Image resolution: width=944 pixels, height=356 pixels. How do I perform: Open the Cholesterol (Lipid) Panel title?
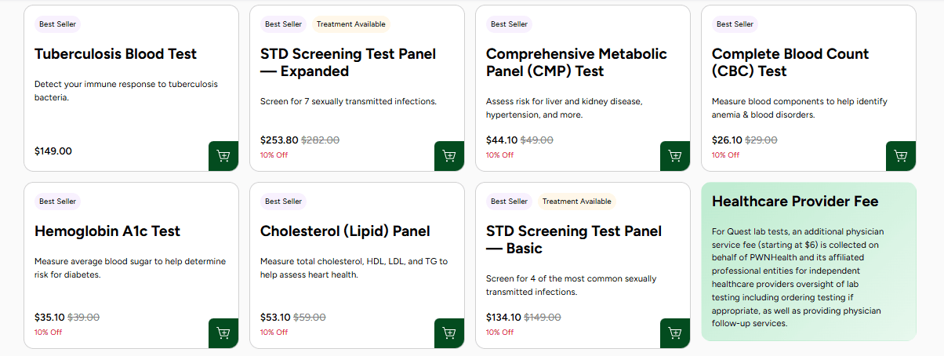coord(345,231)
